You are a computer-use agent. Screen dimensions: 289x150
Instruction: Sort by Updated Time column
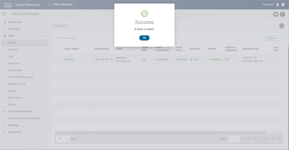click(x=251, y=49)
